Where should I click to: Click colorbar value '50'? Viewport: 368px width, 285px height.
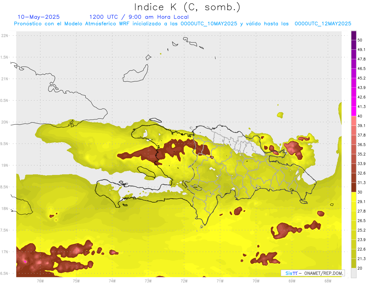click(360, 40)
